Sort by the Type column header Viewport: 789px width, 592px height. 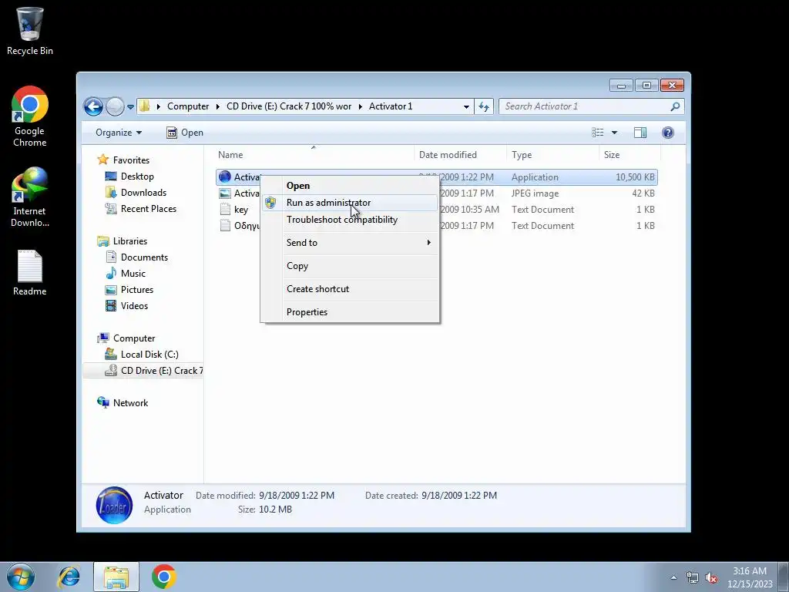552,154
